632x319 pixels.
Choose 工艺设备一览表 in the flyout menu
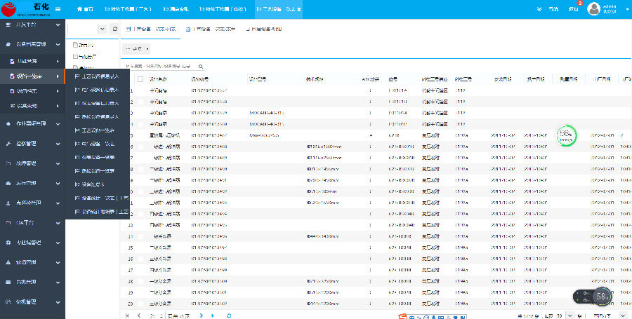98,130
